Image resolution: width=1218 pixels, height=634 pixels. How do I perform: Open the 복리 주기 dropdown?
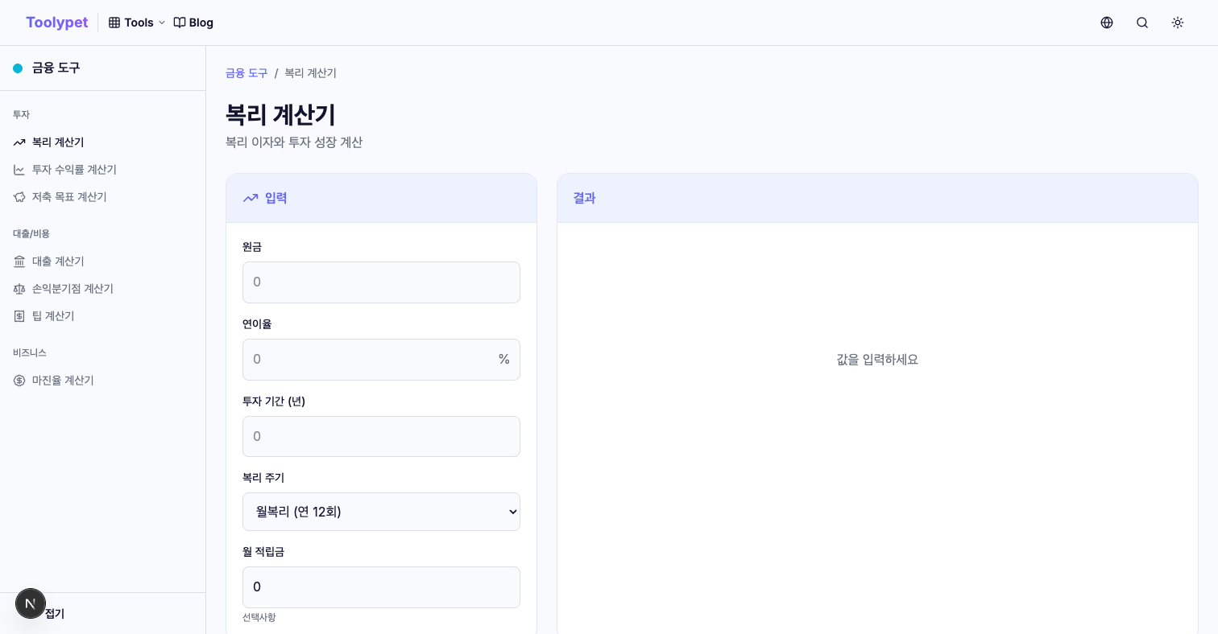381,512
